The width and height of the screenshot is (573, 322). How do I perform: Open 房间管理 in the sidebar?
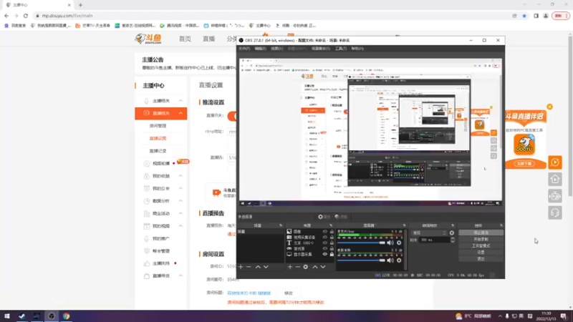(x=158, y=126)
